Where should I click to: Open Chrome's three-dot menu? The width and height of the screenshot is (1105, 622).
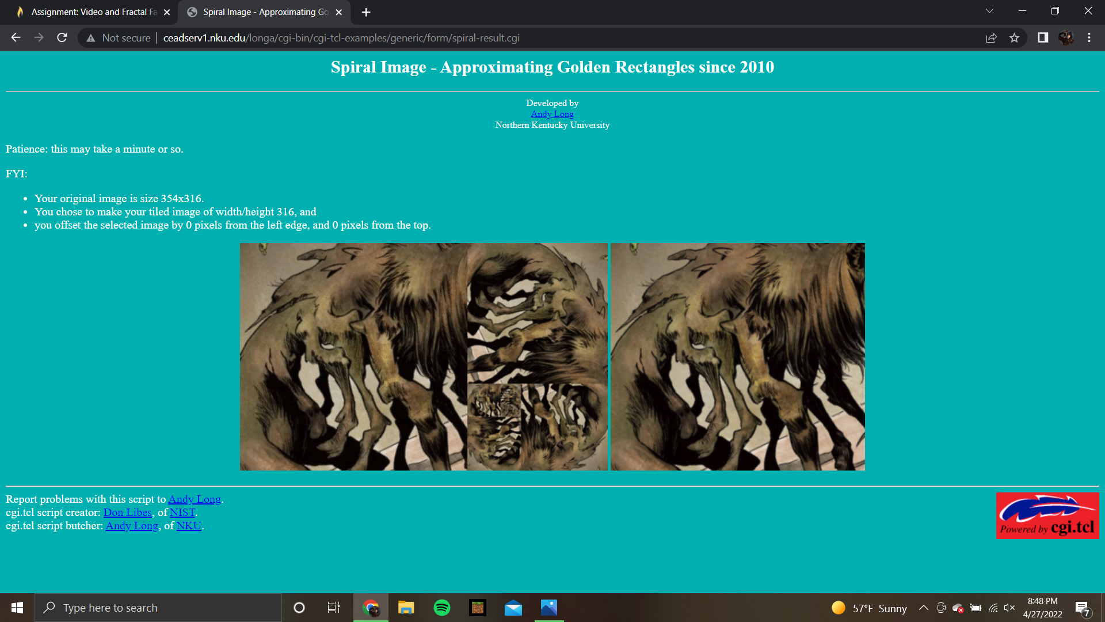(x=1089, y=37)
